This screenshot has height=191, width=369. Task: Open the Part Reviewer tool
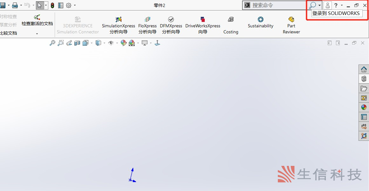(291, 25)
